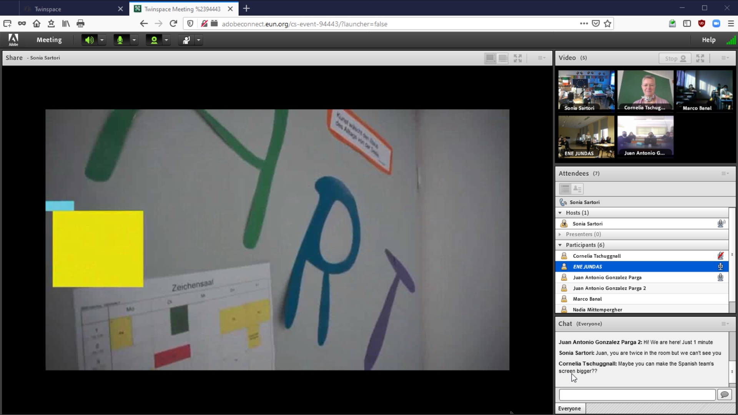The height and width of the screenshot is (415, 738).
Task: Open the Video pod options menu
Action: [725, 58]
